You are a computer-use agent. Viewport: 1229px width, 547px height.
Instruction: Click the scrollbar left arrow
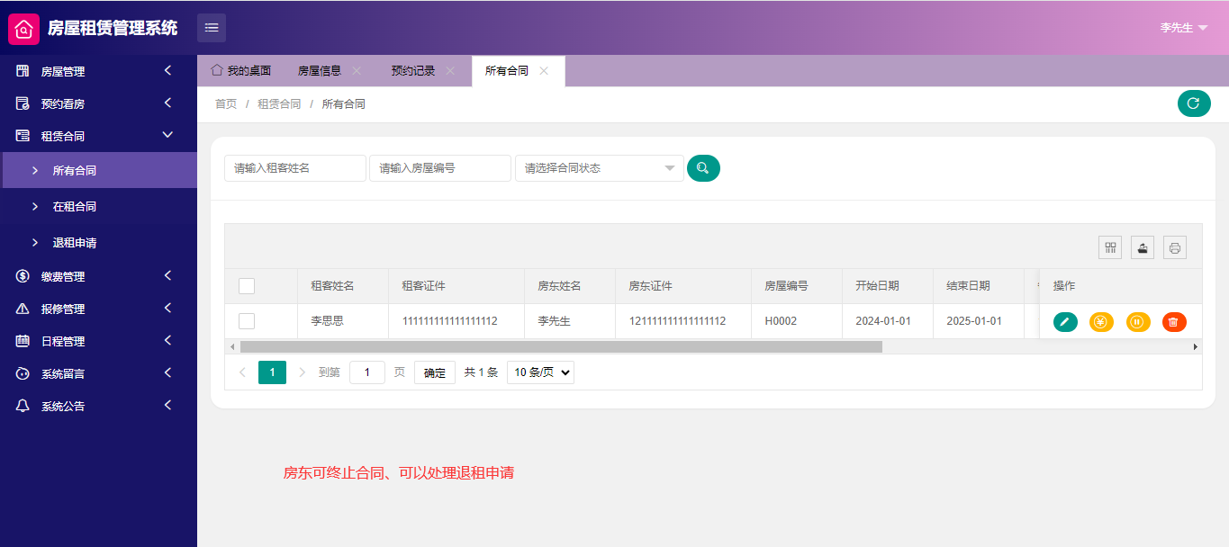231,346
